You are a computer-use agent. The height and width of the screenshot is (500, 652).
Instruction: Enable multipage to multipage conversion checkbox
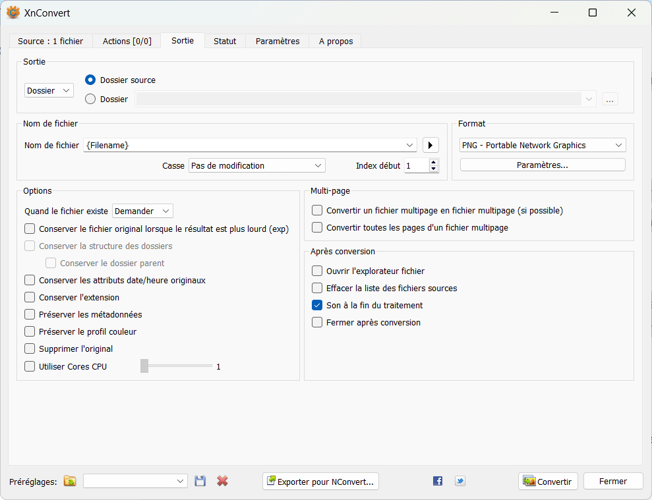coord(317,210)
